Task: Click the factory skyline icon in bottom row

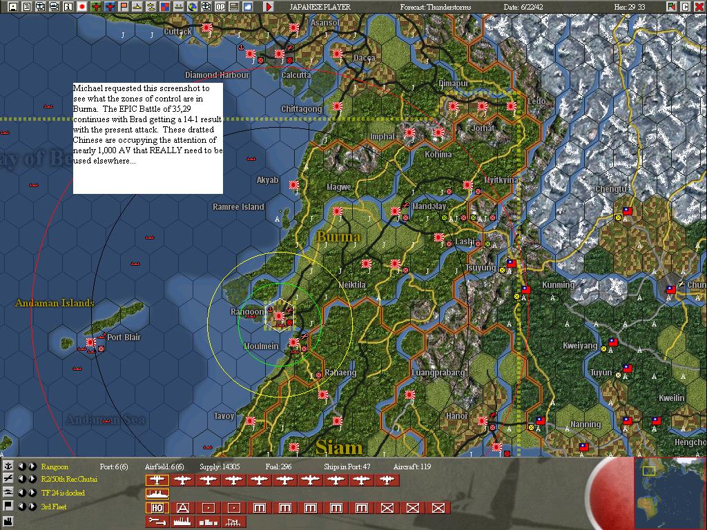Action: [x=182, y=522]
